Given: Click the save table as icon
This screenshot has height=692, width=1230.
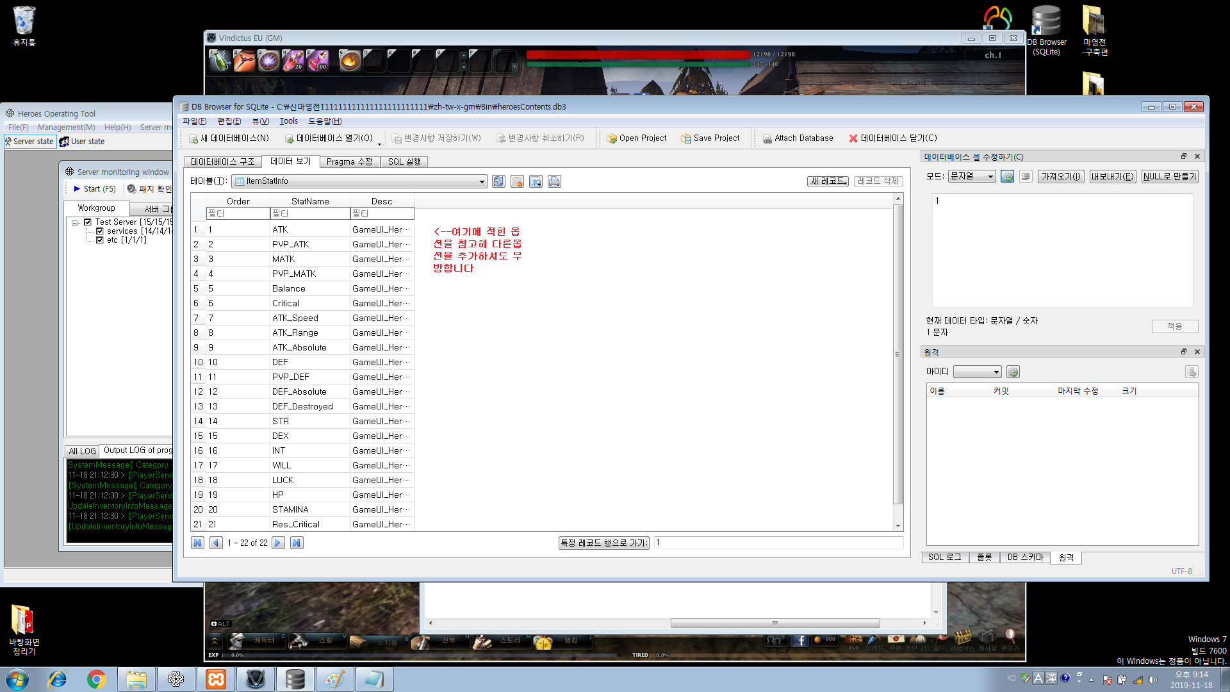Looking at the screenshot, I should point(536,181).
